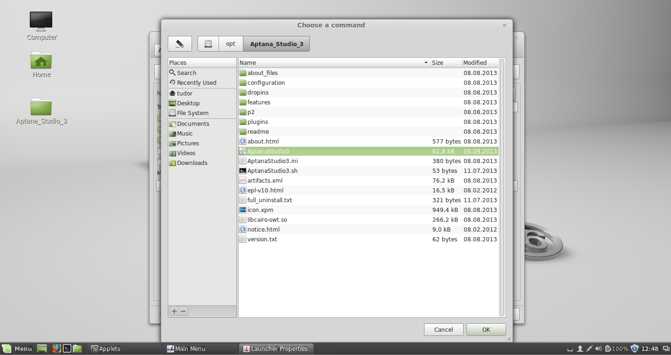Click the File System drive icon in path bar
The height and width of the screenshot is (355, 671).
(208, 43)
